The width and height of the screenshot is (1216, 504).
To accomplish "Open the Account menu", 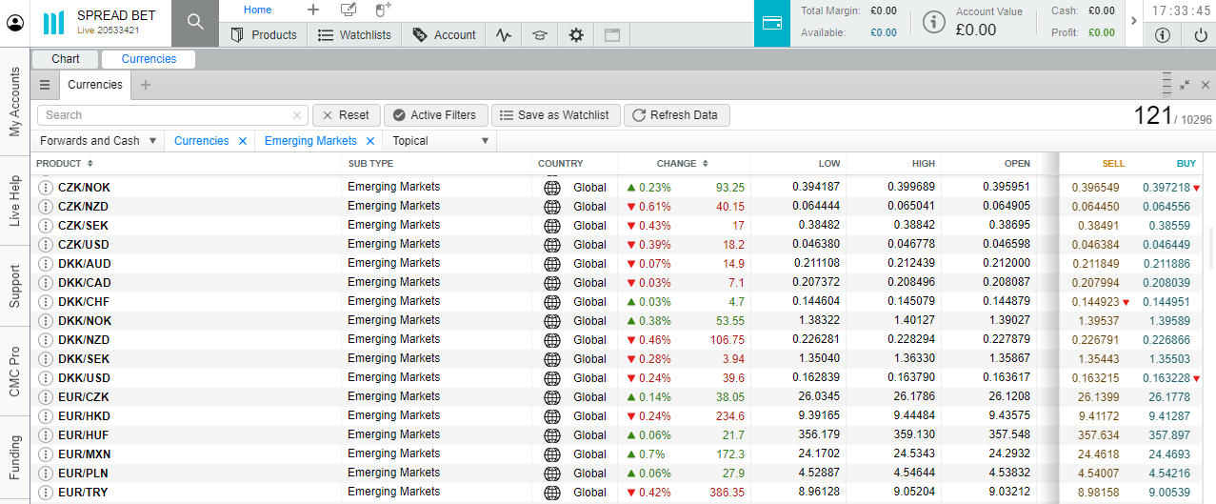I will [x=444, y=35].
